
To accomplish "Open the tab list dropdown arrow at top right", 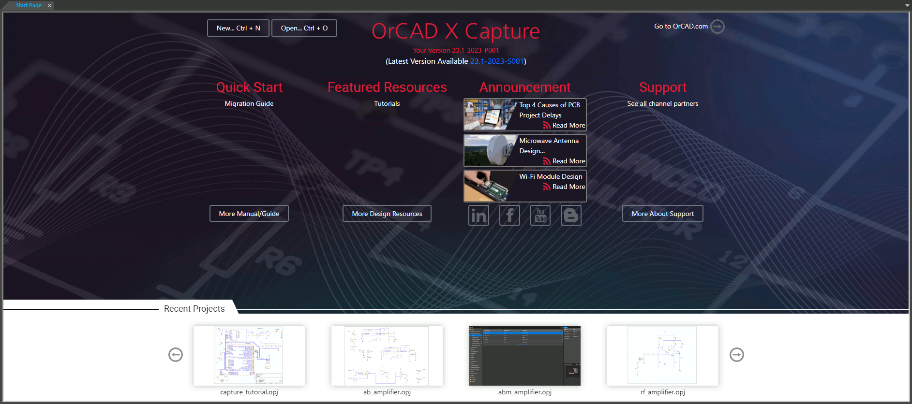I will pos(907,5).
